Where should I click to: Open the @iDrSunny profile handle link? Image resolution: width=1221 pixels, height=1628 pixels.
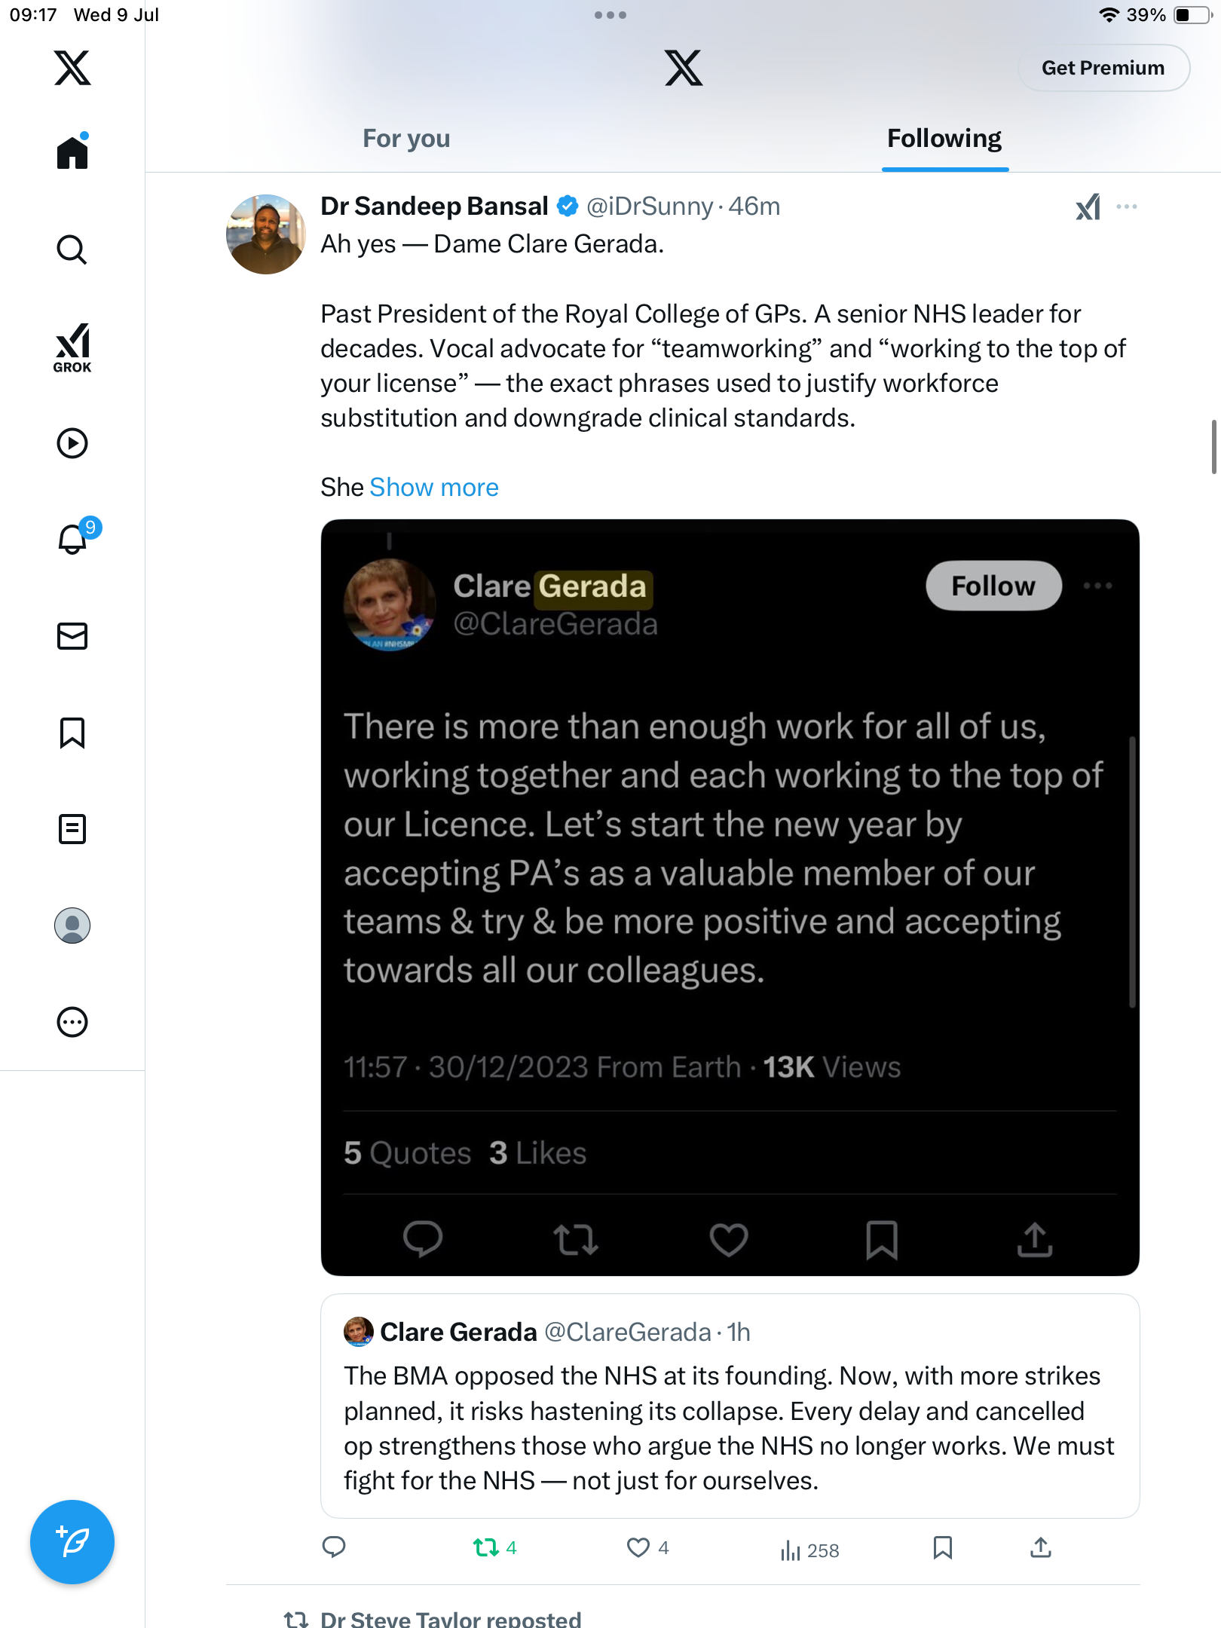coord(650,207)
